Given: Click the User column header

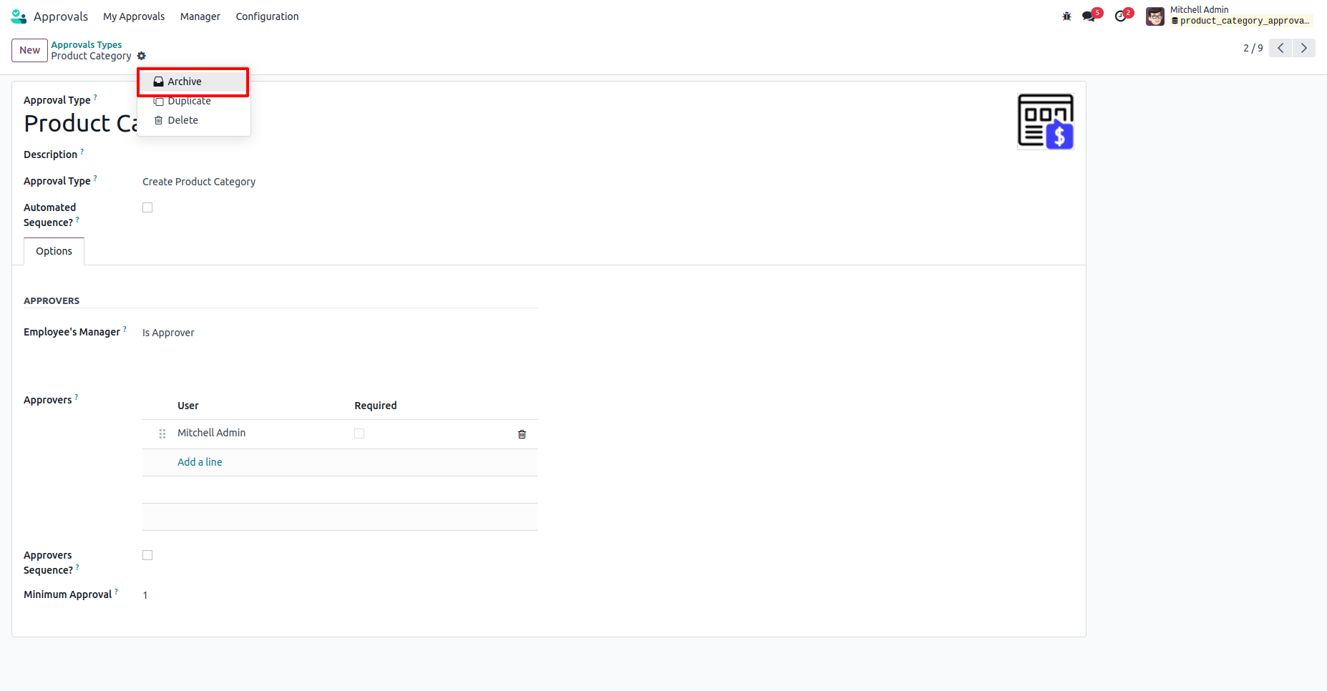Looking at the screenshot, I should pos(188,406).
